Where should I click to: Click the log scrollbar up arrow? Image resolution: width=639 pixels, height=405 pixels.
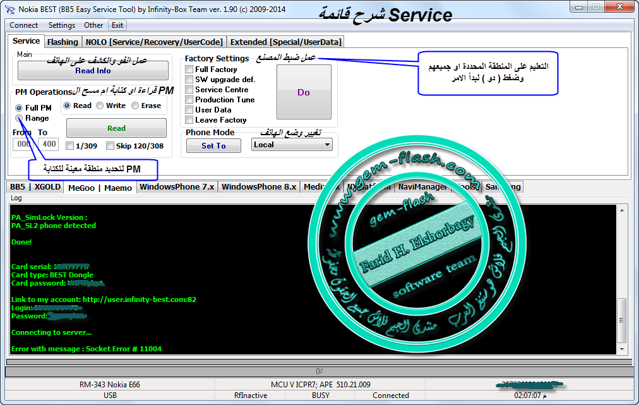coord(622,210)
